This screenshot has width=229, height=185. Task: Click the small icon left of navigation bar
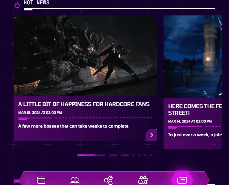[x=17, y=181]
